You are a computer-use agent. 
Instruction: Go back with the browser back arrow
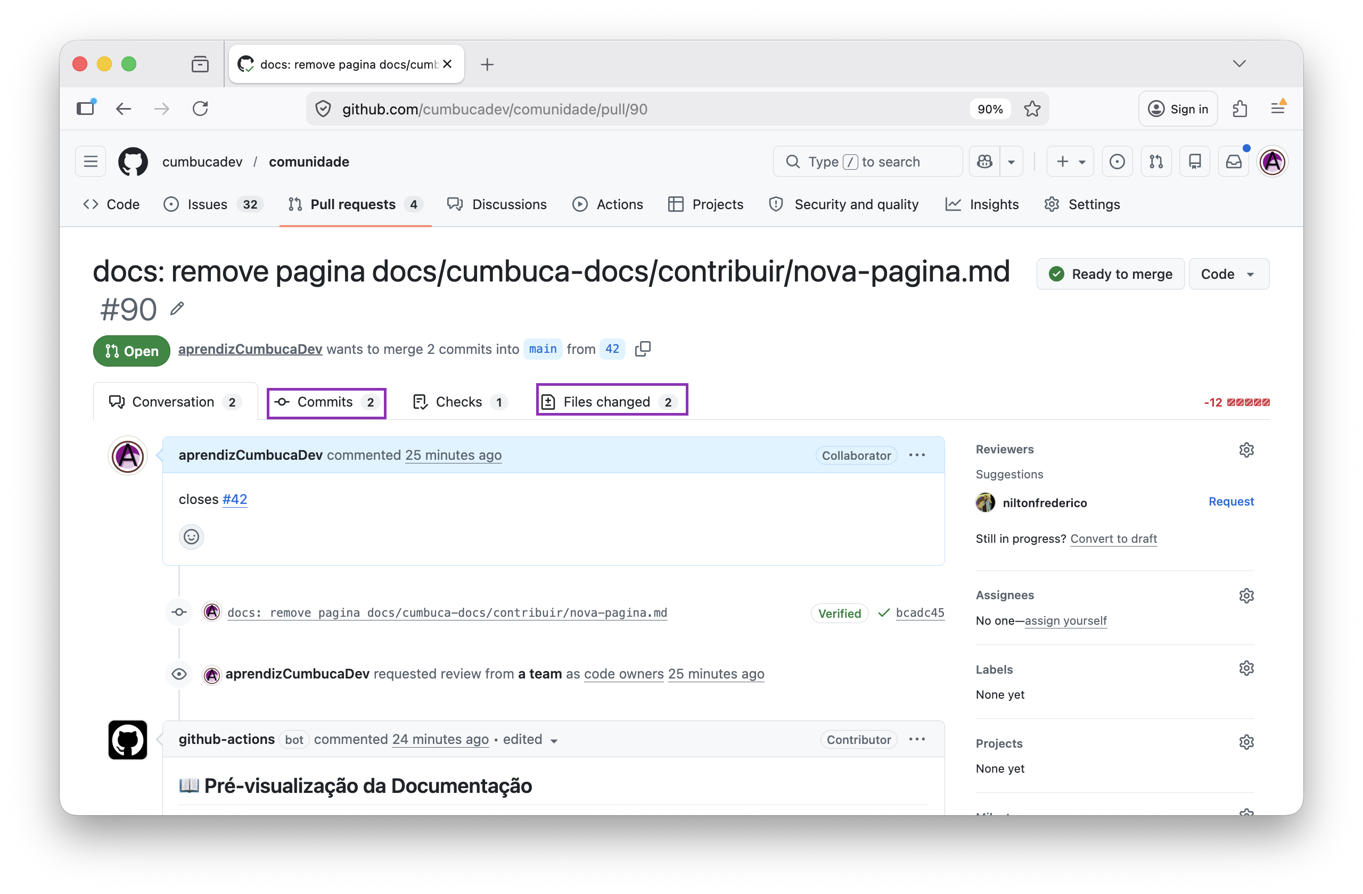coord(124,109)
